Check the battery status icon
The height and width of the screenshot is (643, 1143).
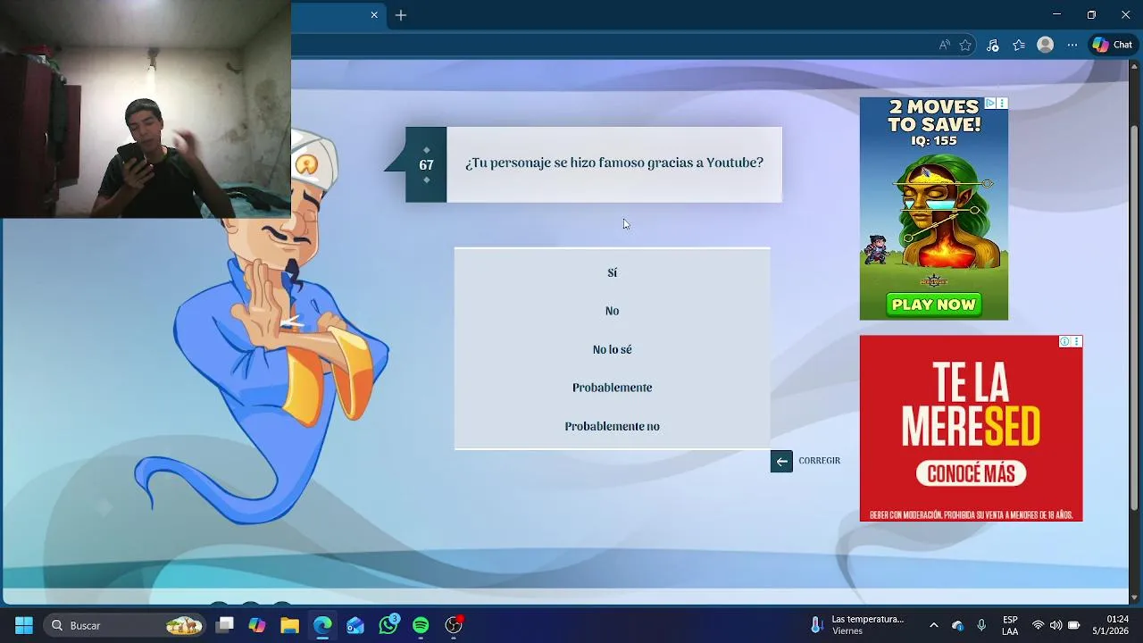tap(1074, 625)
